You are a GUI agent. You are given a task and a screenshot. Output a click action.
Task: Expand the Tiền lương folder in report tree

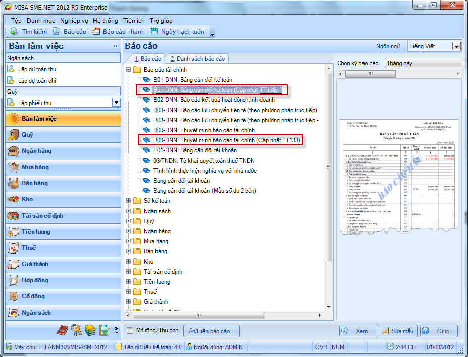[x=129, y=281]
